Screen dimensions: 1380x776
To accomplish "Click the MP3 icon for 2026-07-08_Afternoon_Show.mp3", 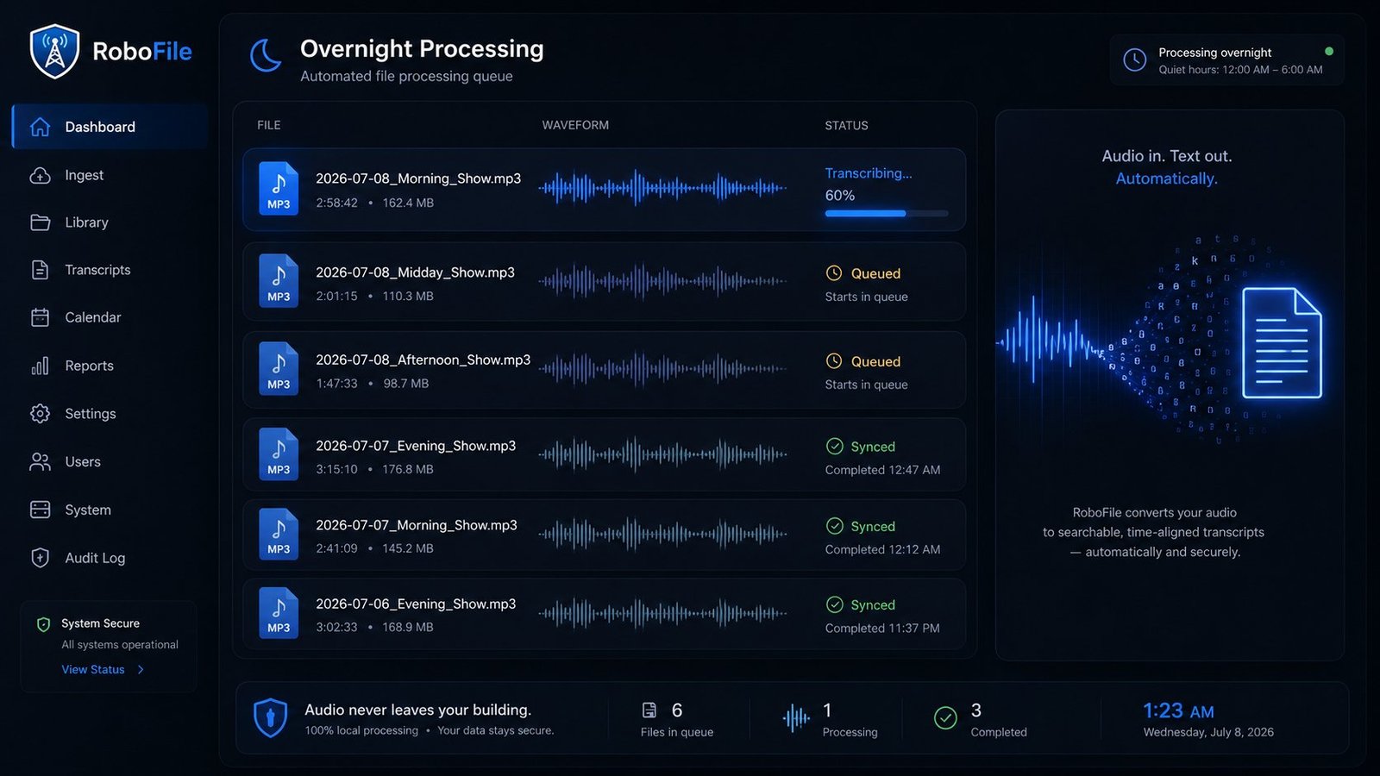I will click(x=279, y=369).
